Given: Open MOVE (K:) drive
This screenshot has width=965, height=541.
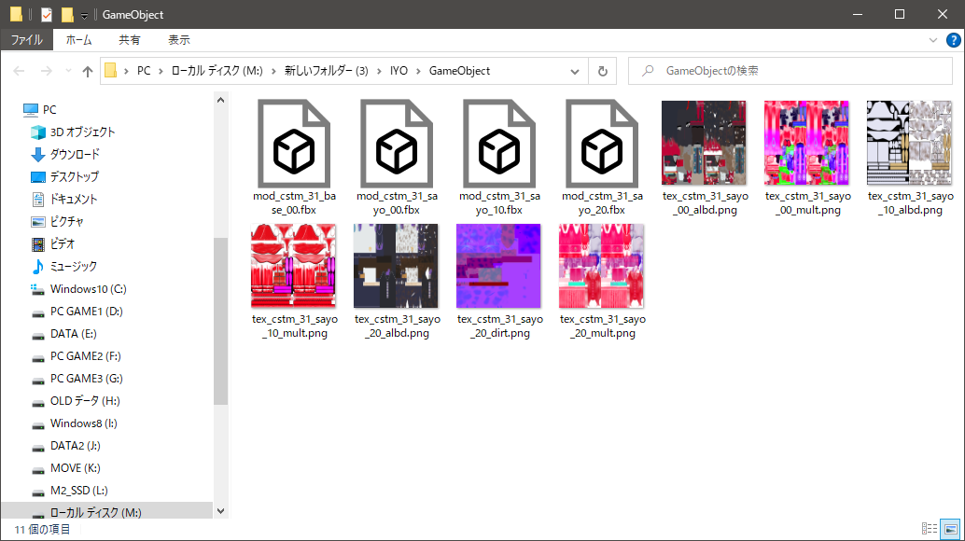Looking at the screenshot, I should click(75, 468).
